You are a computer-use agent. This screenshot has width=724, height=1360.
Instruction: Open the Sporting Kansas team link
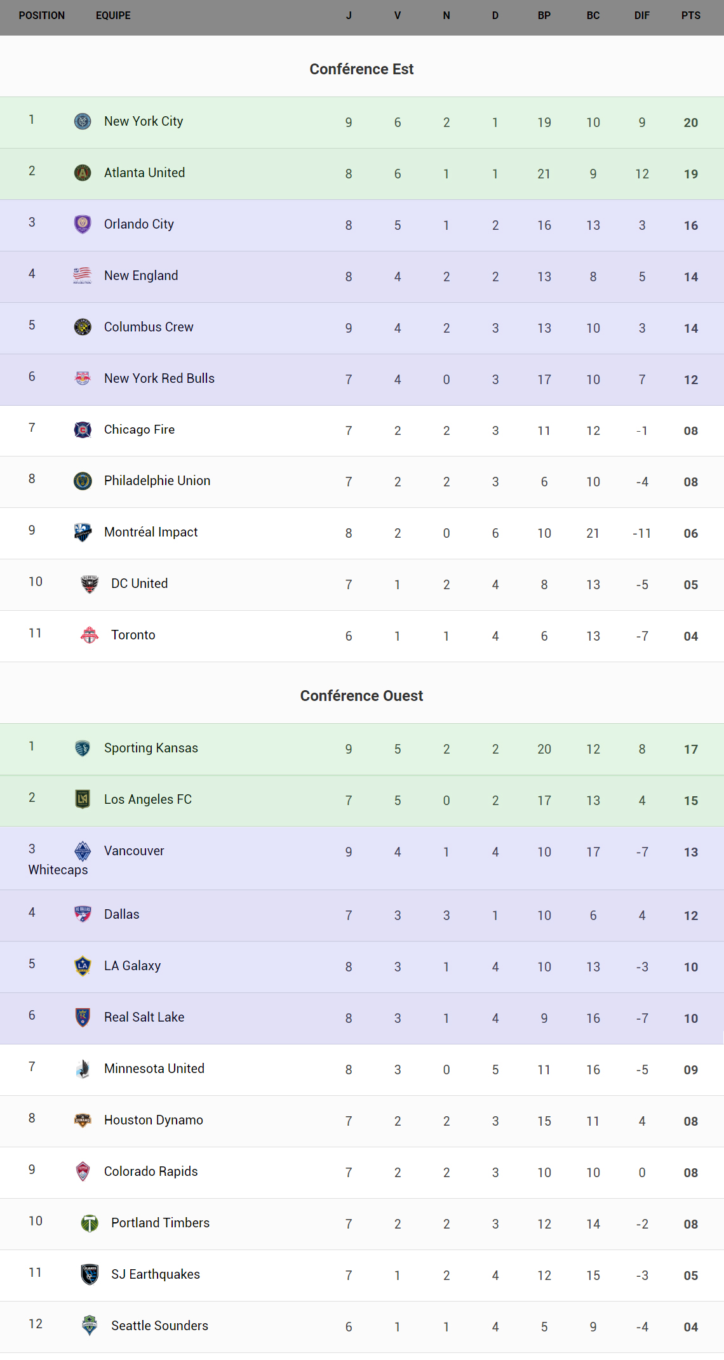pyautogui.click(x=151, y=748)
